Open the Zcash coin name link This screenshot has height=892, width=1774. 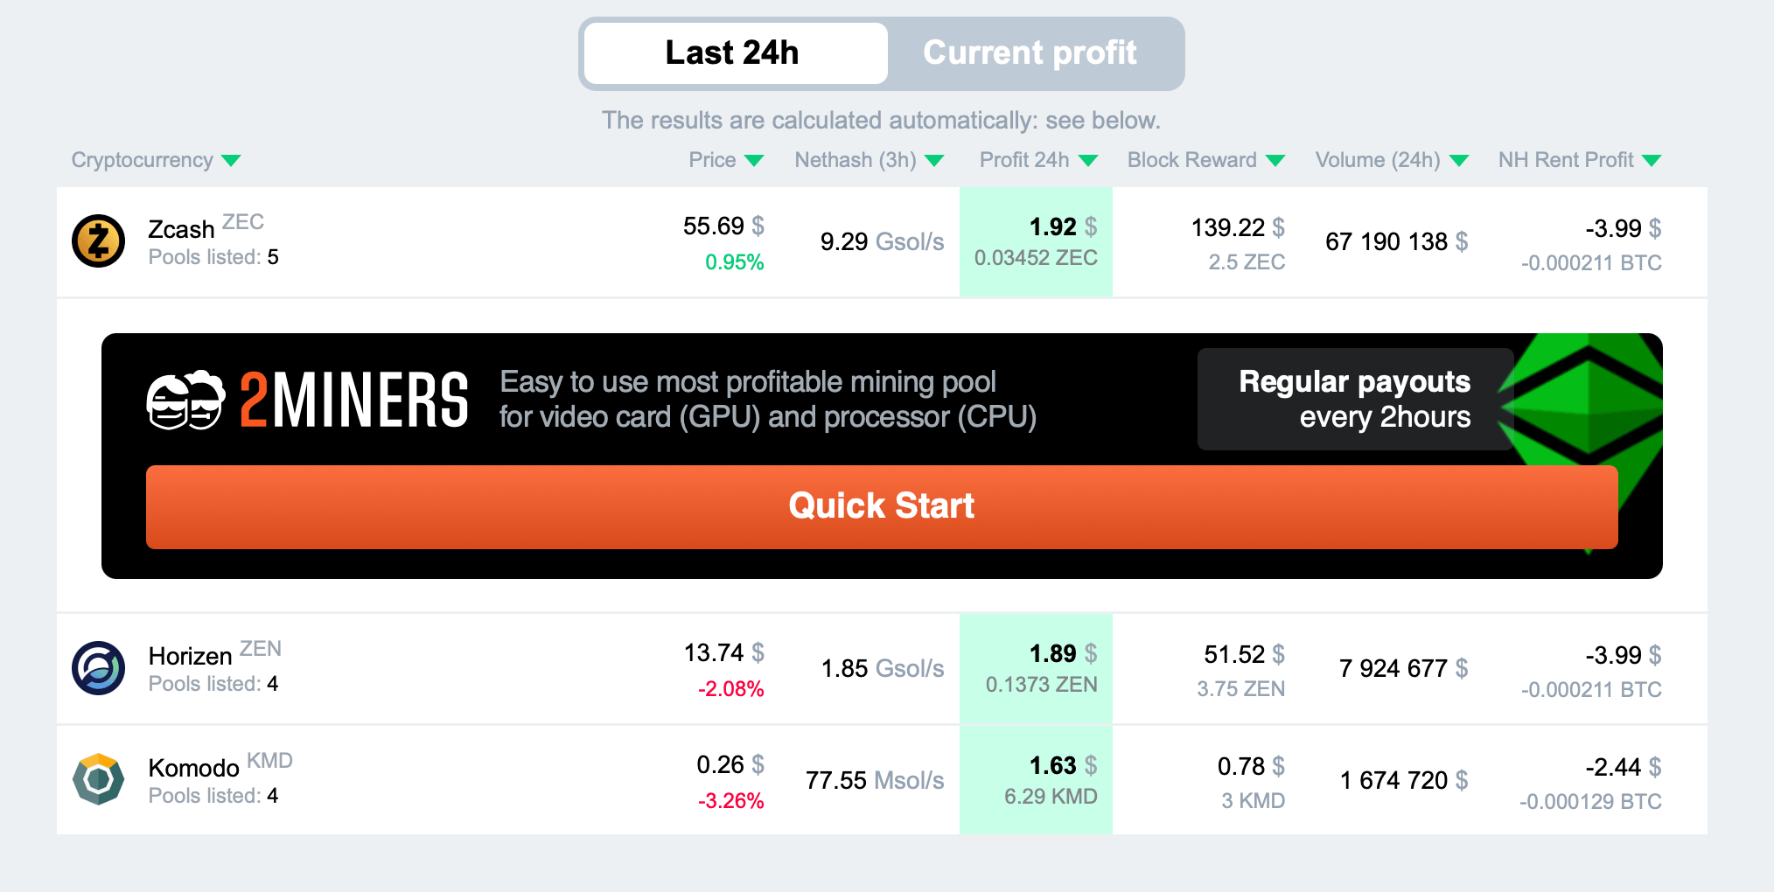[181, 230]
